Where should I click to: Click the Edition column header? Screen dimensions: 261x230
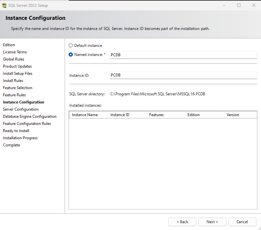(x=204, y=115)
